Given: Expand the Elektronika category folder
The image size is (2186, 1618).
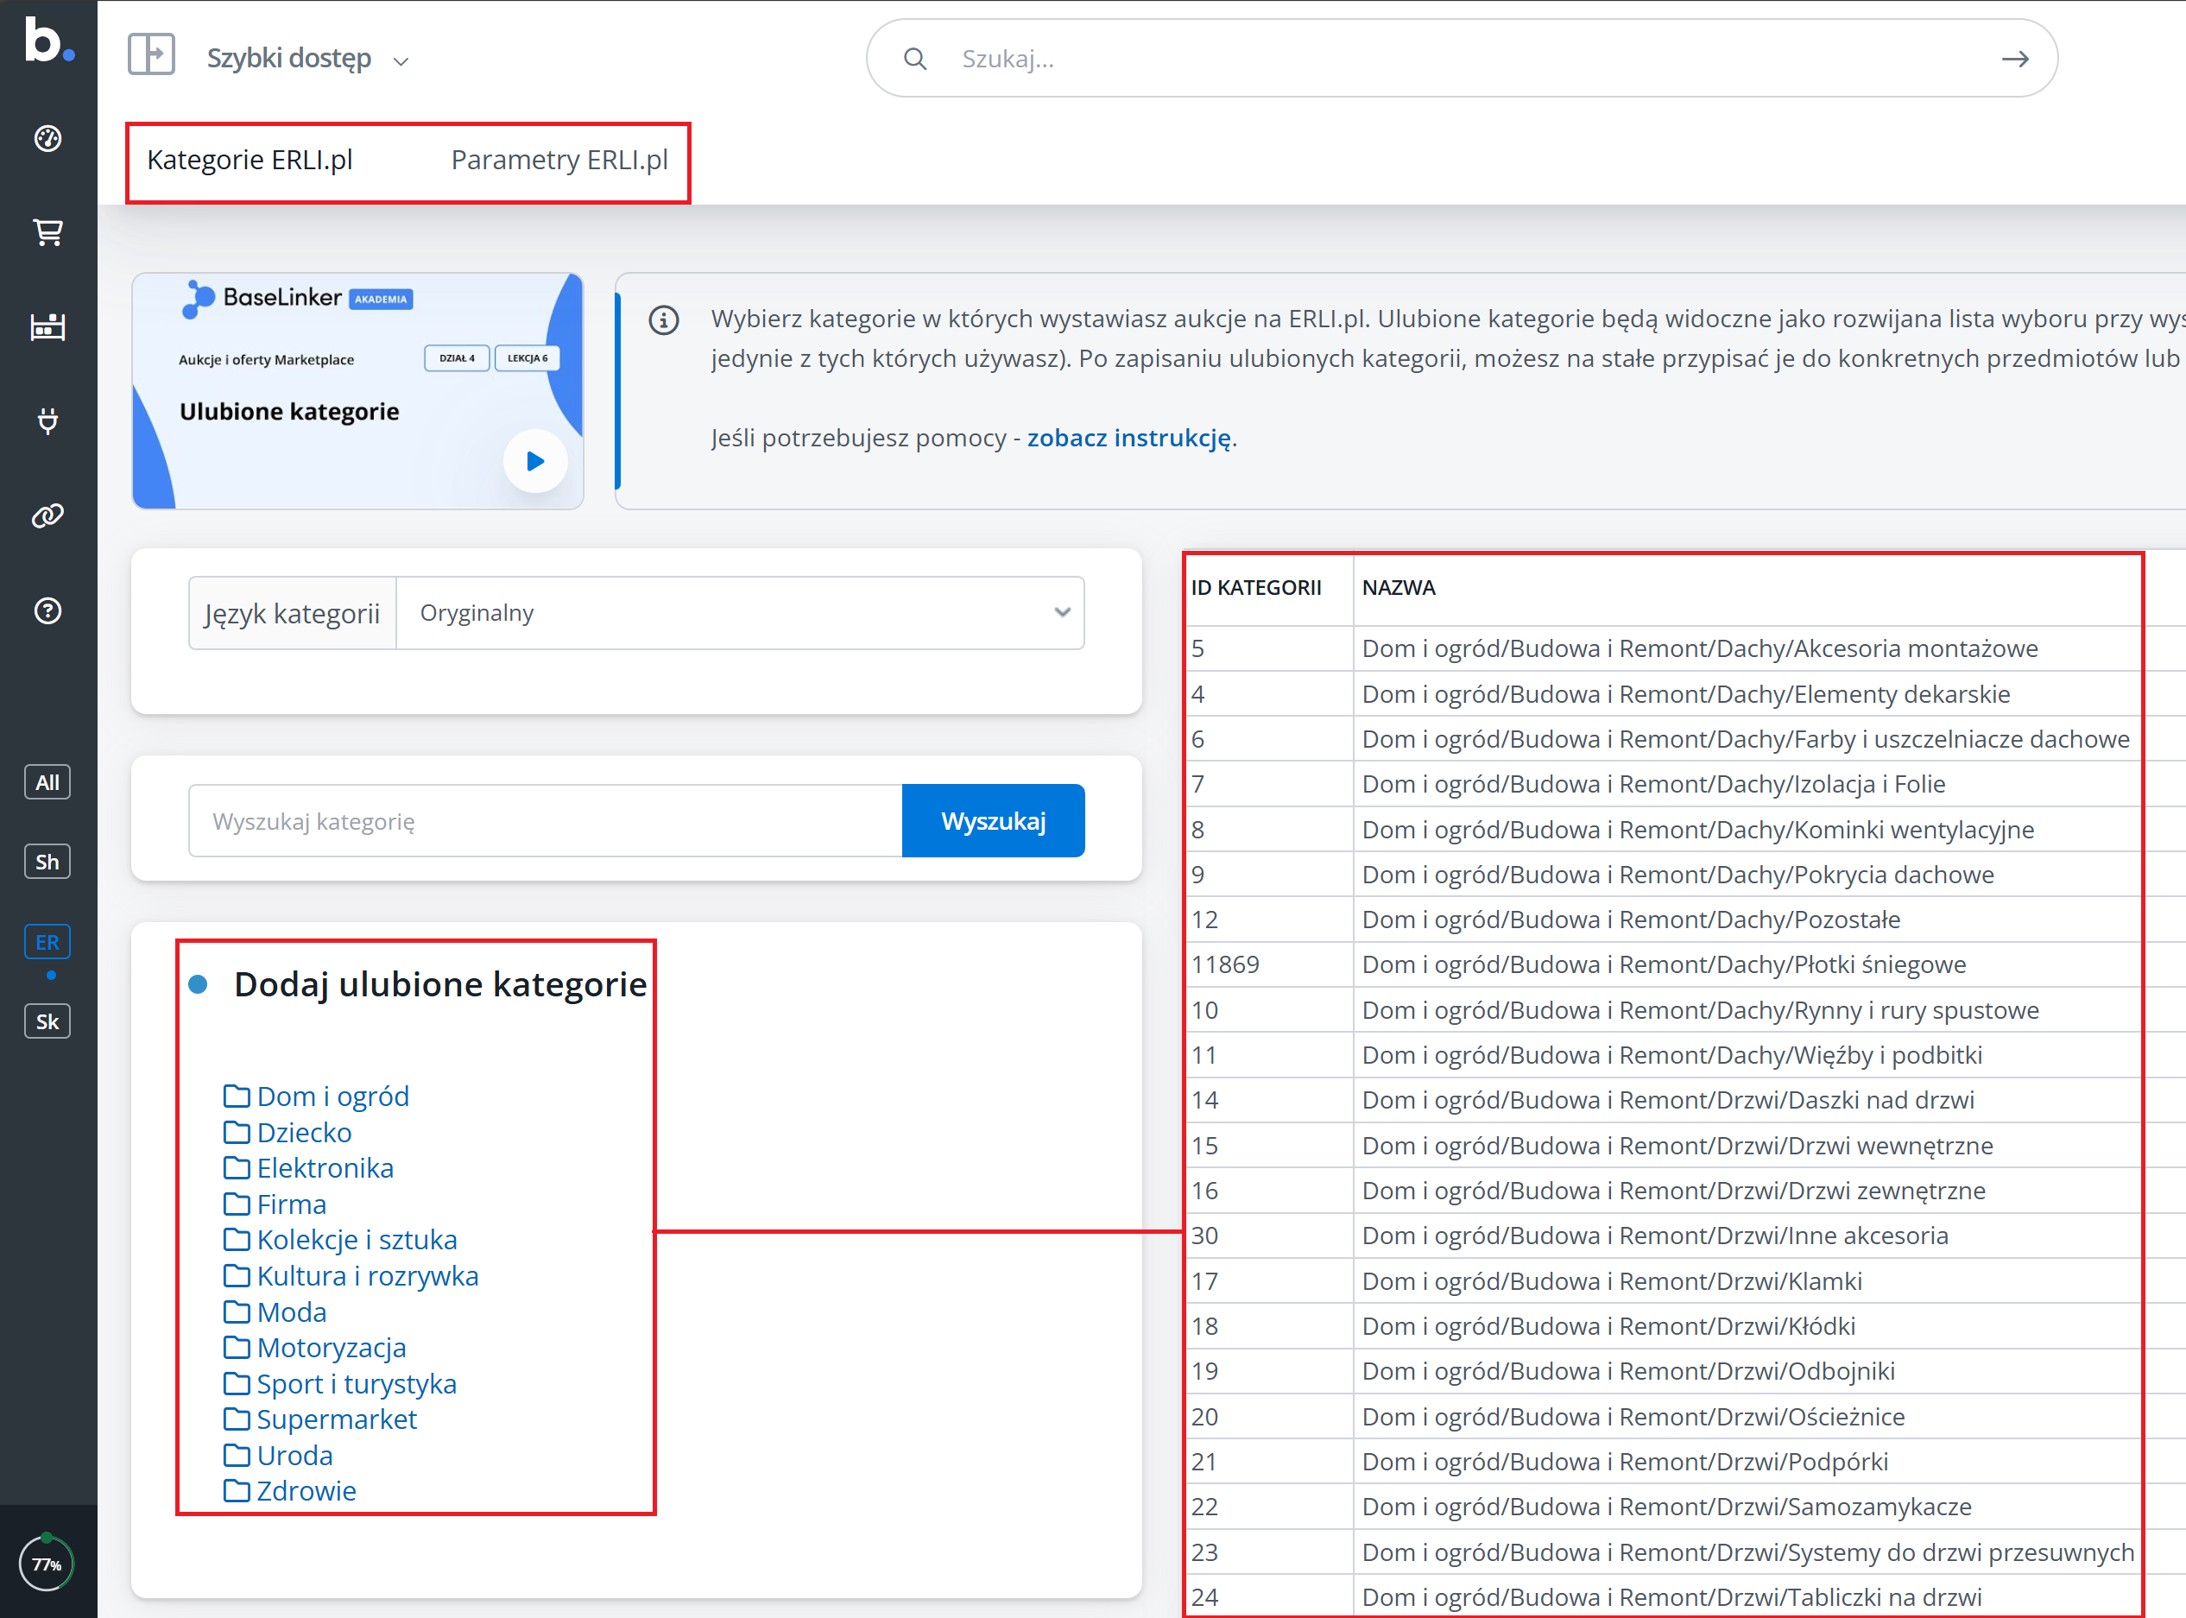Looking at the screenshot, I should tap(324, 1167).
